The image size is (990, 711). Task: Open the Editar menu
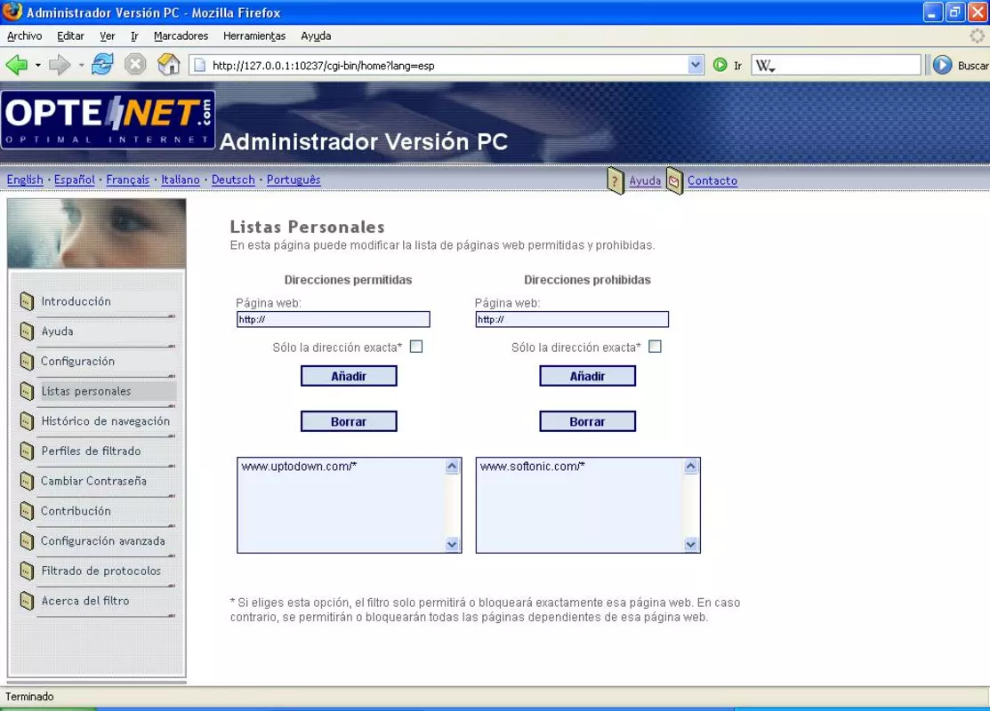coord(71,36)
